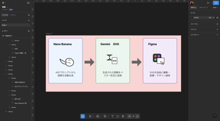Image resolution: width=220 pixels, height=121 pixels.
Task: Open the バリアブル variables settings icon
Action: (217, 24)
